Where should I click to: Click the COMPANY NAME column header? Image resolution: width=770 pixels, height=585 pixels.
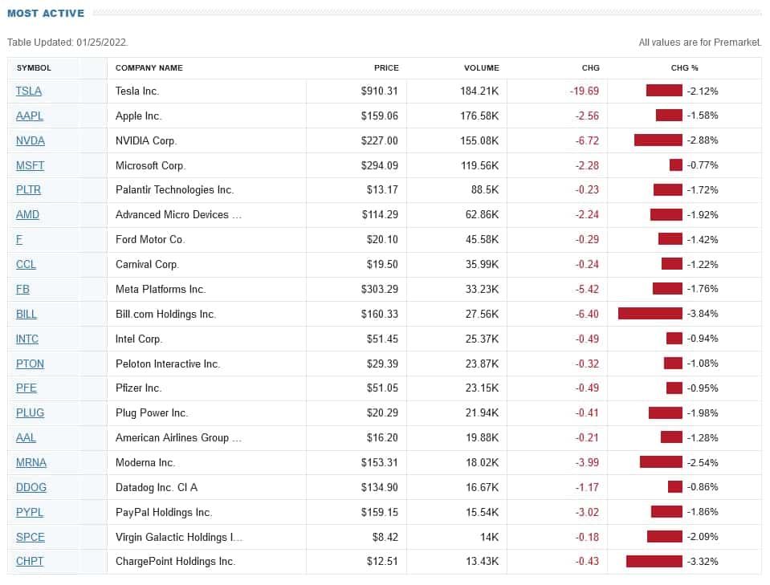(x=149, y=68)
